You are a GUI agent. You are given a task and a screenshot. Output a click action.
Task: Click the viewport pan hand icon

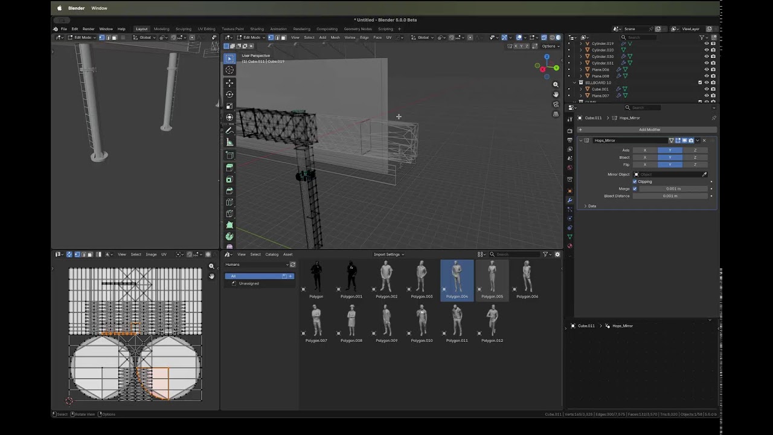pos(556,94)
